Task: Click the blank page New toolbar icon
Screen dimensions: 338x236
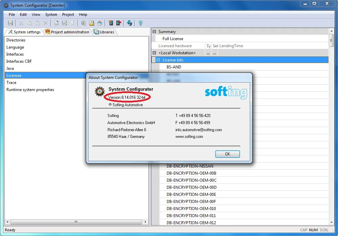Action: (x=56, y=23)
